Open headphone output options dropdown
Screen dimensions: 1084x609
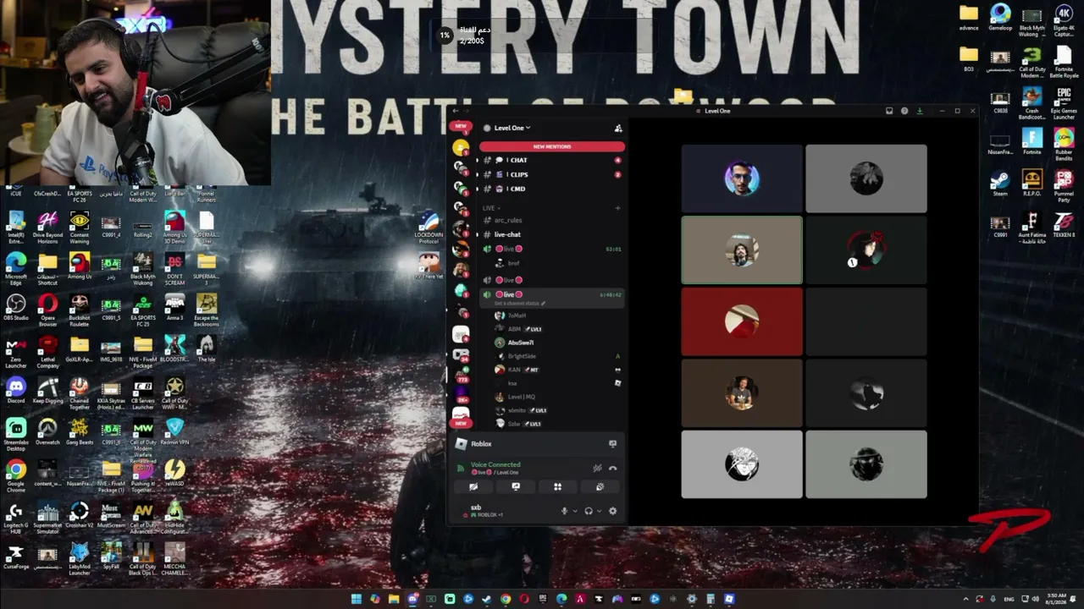coord(599,511)
